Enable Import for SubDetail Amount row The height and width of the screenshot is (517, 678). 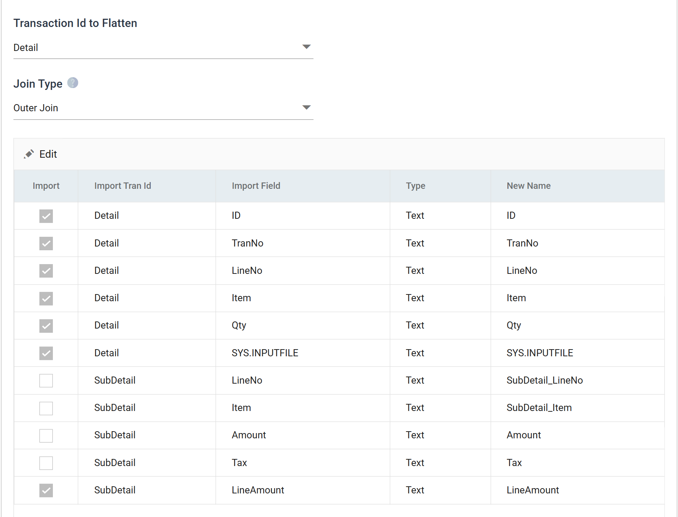coord(46,436)
